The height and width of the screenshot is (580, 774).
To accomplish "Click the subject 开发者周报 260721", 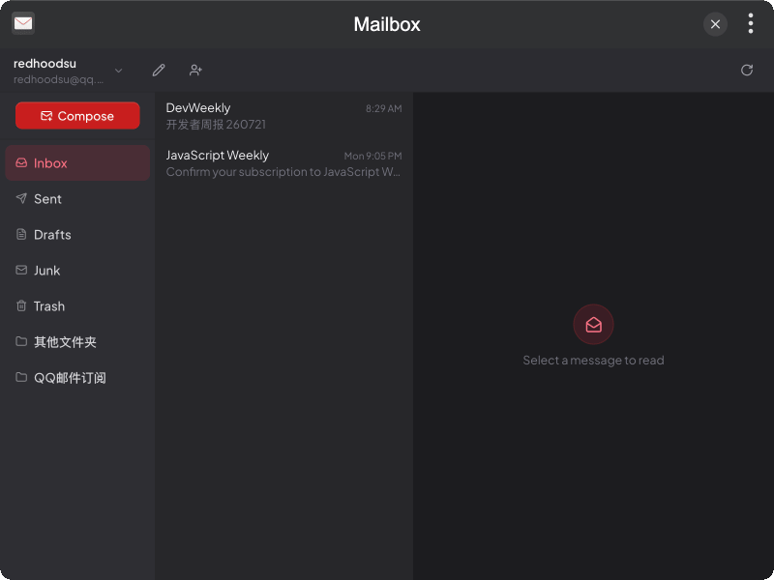I will point(216,125).
